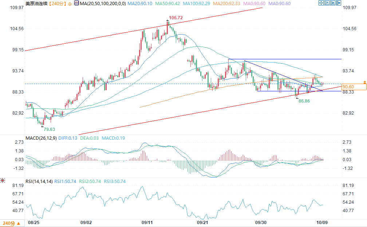Click the red sun marker icon beside RSI panel
The height and width of the screenshot is (227, 367).
coord(3,180)
